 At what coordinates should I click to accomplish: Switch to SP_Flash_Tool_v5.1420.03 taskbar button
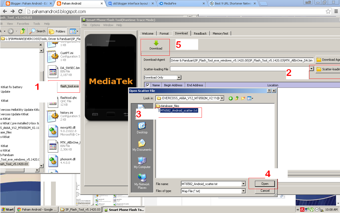pos(80,210)
